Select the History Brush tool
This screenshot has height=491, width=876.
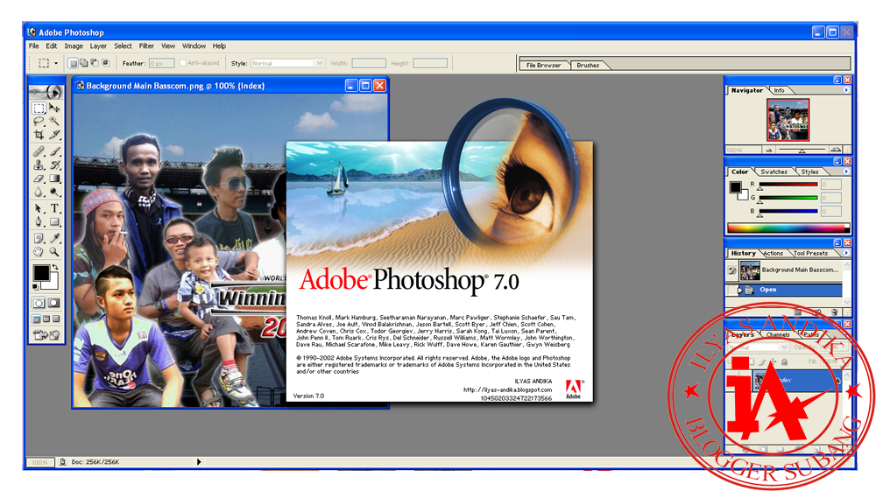coord(54,165)
